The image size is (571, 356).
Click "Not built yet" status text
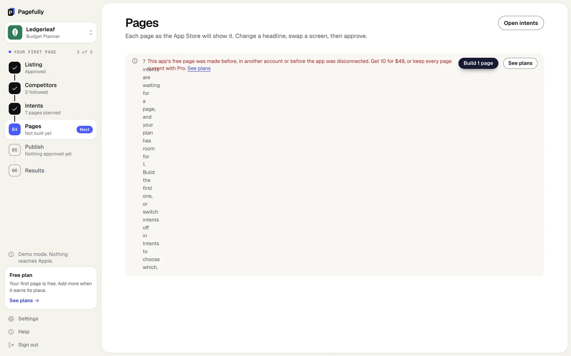click(x=38, y=133)
